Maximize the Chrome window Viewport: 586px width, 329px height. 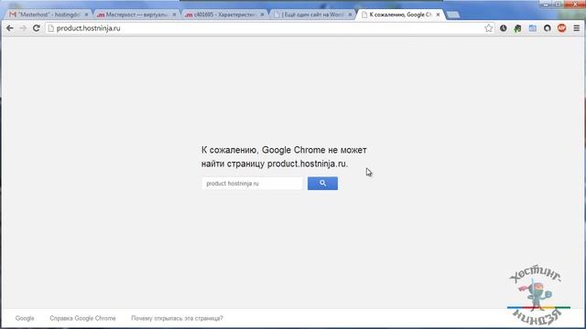(x=558, y=4)
